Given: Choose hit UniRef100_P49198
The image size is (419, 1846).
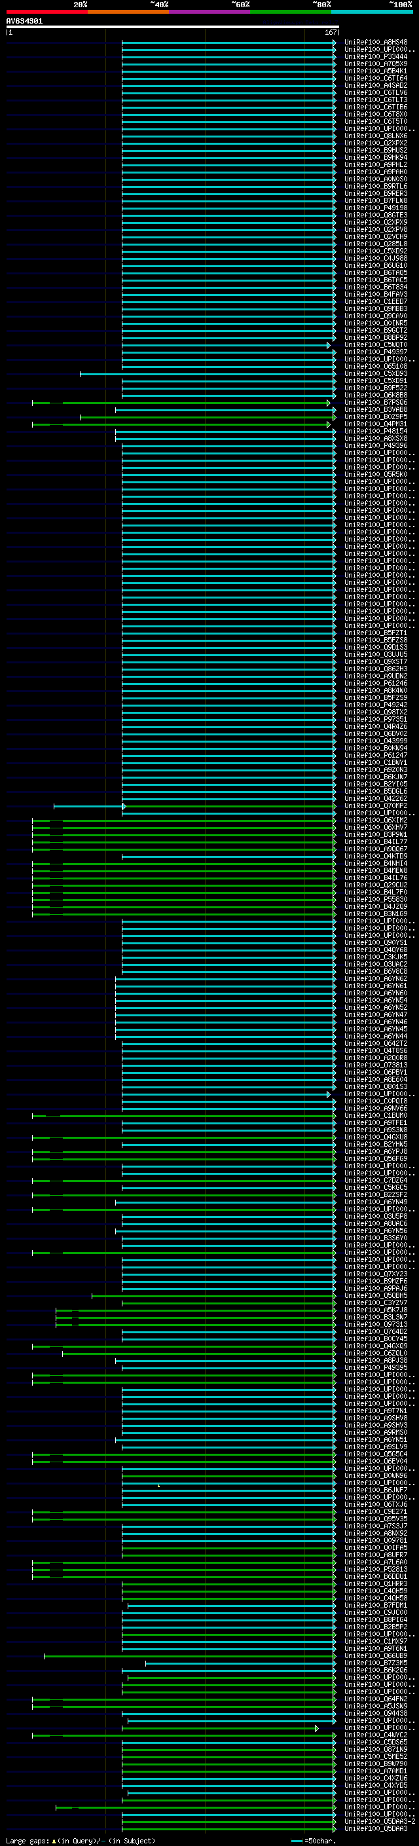Looking at the screenshot, I should pos(375,208).
